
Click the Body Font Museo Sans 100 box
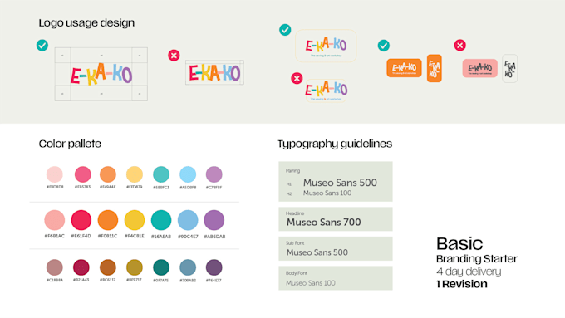tap(336, 278)
